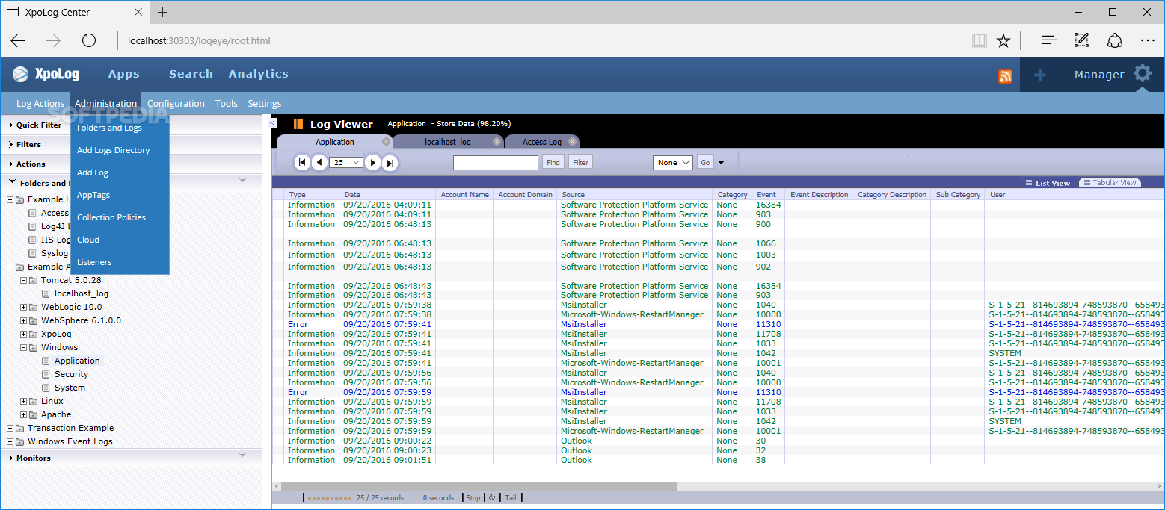Close the localhost_log tab
The image size is (1165, 510).
pyautogui.click(x=497, y=141)
